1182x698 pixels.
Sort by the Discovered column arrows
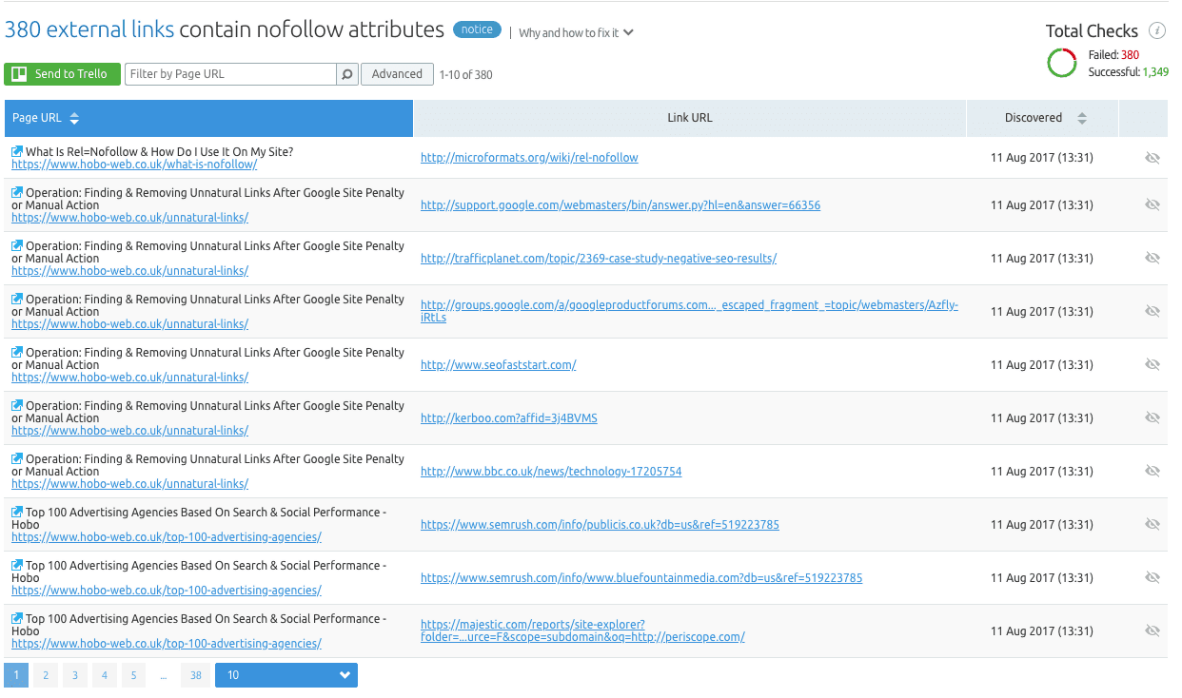click(x=1082, y=118)
